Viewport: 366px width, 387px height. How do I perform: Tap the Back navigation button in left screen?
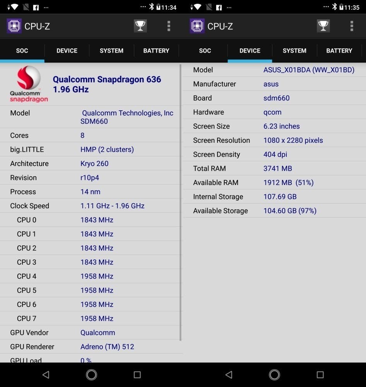pos(46,374)
